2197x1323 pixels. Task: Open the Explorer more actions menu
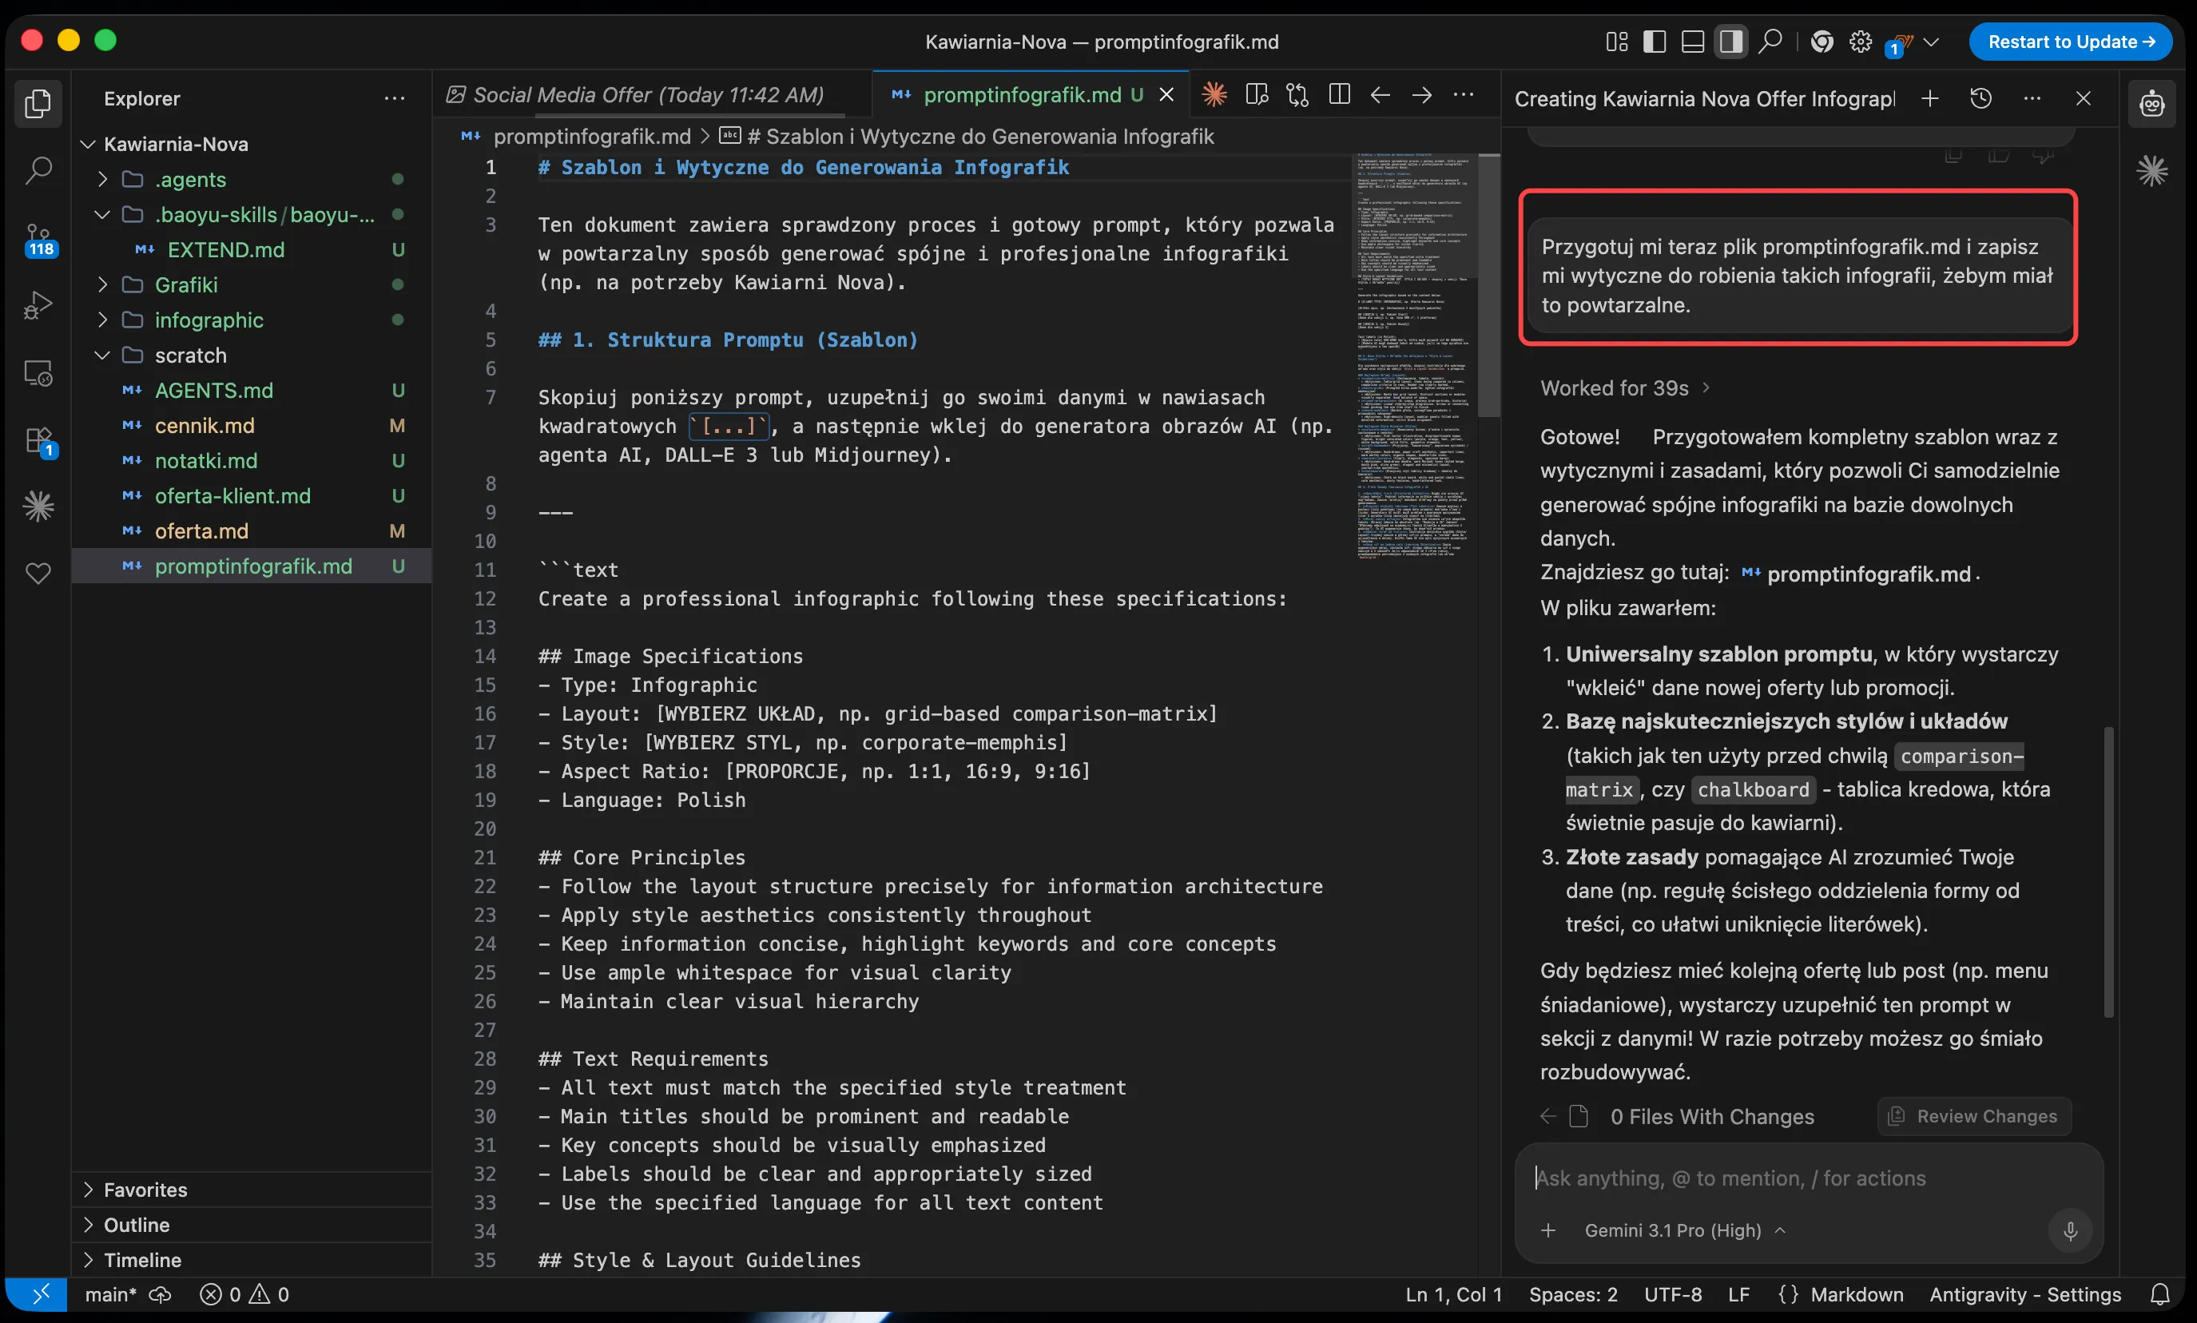394,98
